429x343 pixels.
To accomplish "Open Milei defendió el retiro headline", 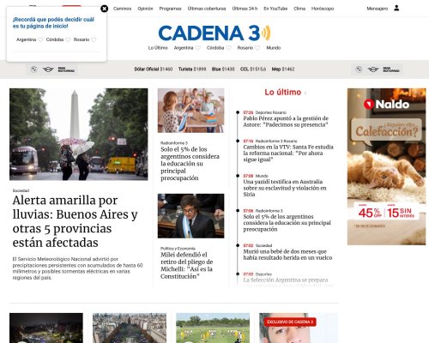I will click(x=187, y=266).
